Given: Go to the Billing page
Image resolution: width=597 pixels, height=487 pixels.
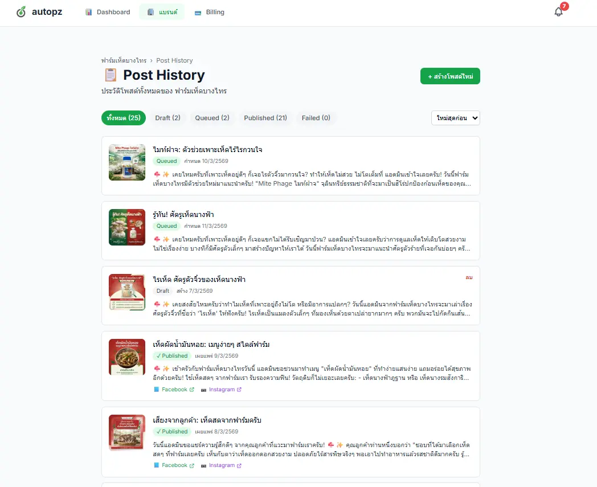Looking at the screenshot, I should (210, 12).
